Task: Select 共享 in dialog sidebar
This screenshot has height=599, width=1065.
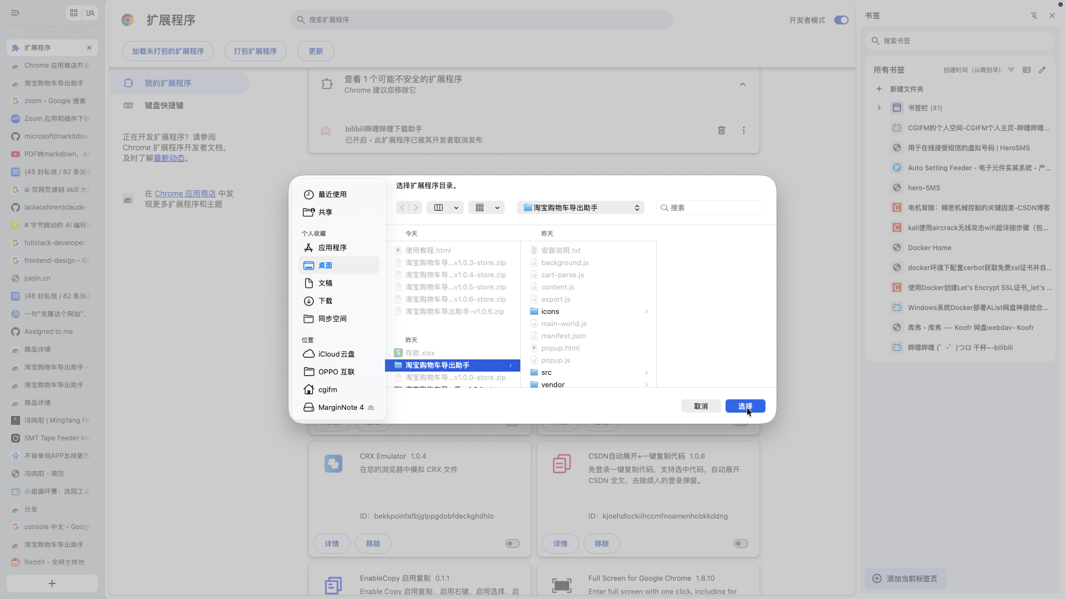Action: click(x=338, y=212)
